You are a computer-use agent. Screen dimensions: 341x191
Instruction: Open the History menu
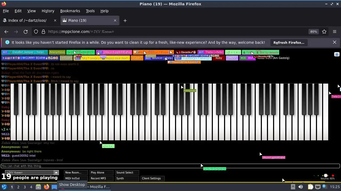(48, 11)
